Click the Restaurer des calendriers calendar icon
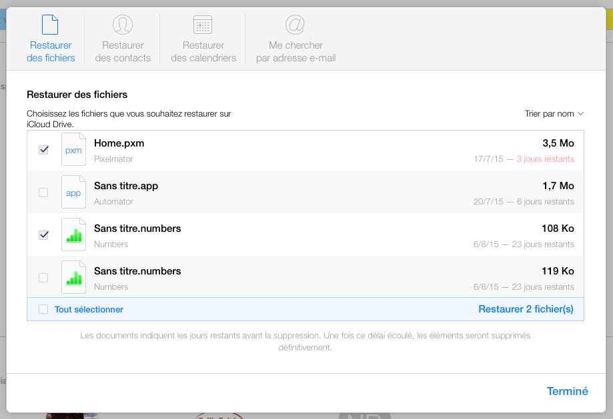The height and width of the screenshot is (419, 613). click(203, 25)
